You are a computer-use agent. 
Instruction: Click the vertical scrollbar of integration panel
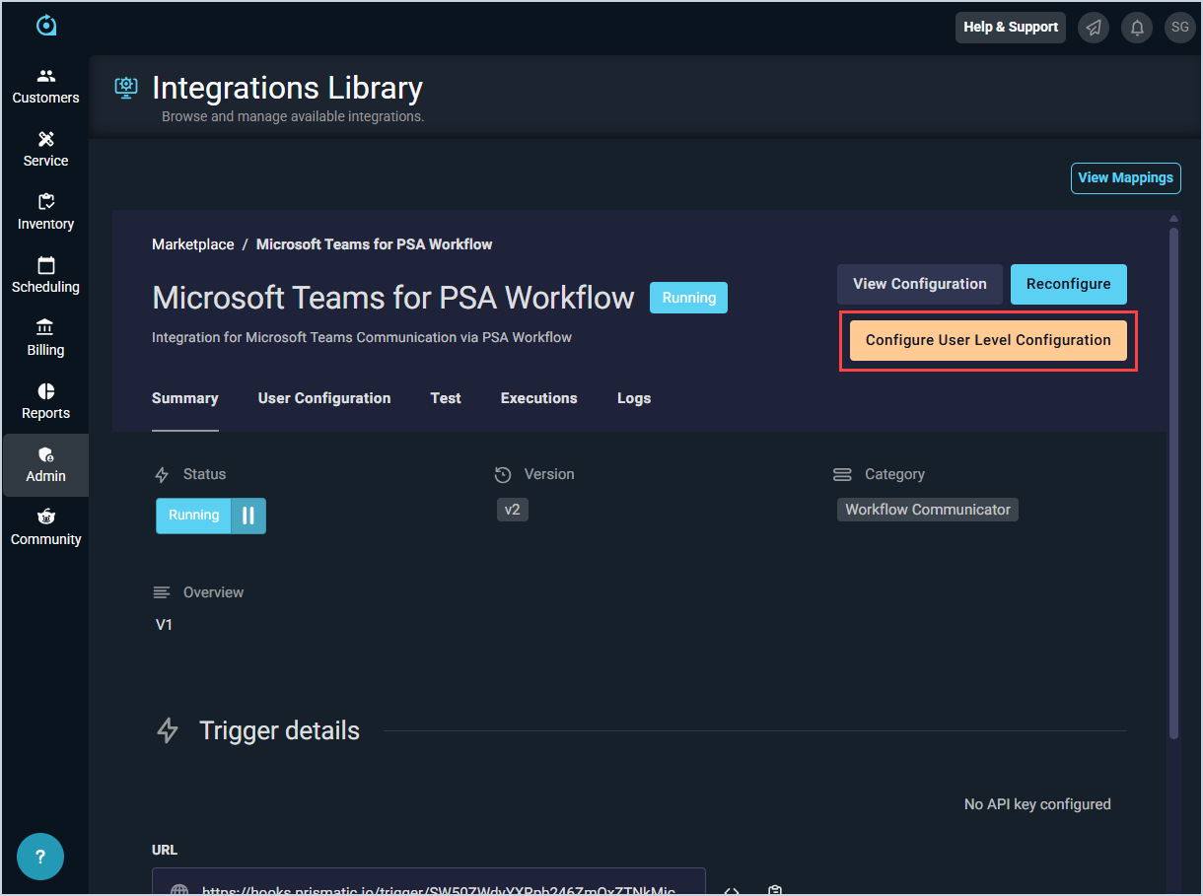coord(1173,483)
